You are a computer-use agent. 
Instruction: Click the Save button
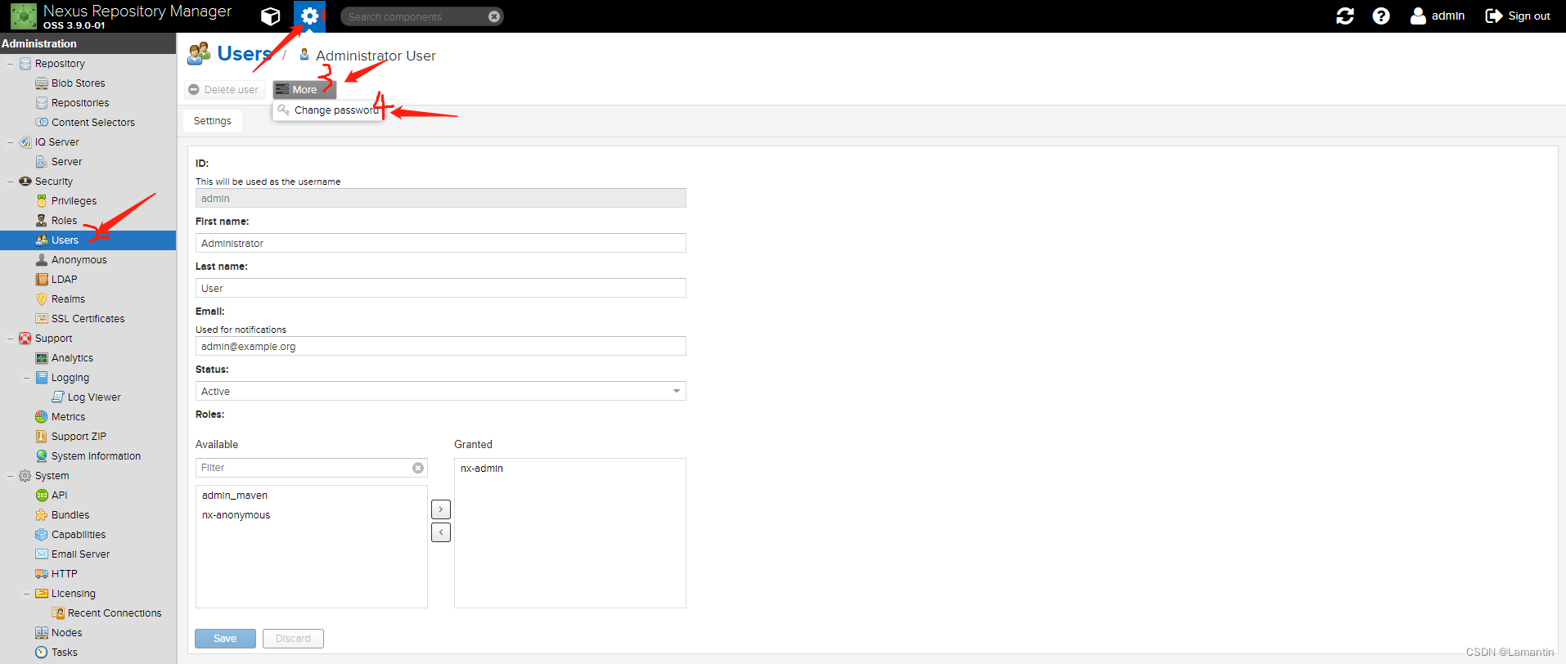[x=225, y=639]
